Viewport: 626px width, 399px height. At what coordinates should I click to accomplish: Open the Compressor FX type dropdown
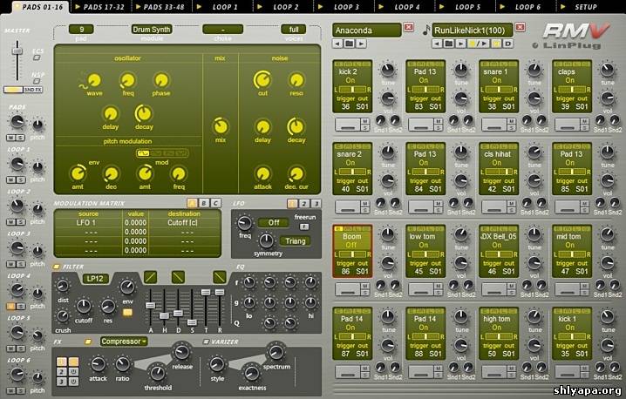[x=123, y=342]
